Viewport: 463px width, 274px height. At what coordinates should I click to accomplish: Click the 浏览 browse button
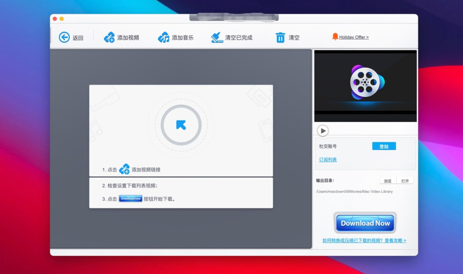click(x=388, y=181)
